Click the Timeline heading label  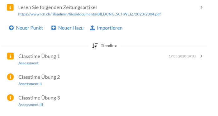click(x=109, y=45)
